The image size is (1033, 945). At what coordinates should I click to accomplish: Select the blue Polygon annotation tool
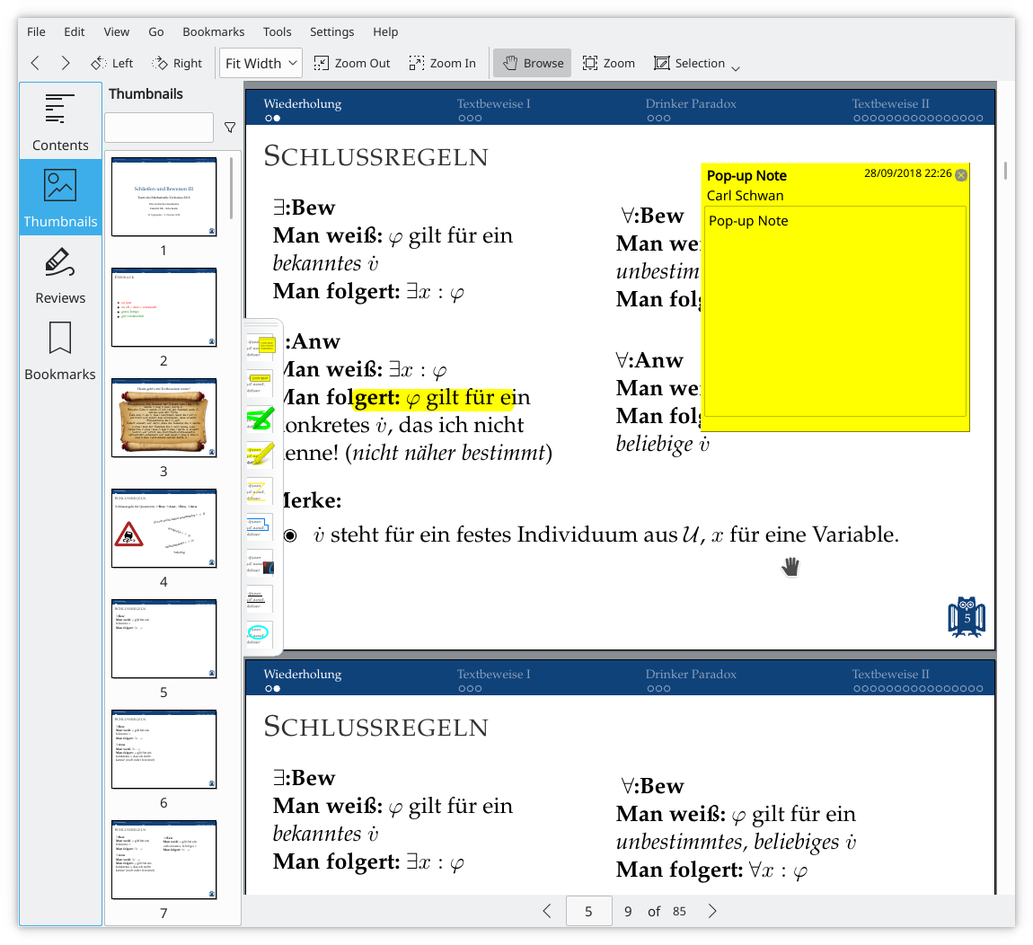coord(260,525)
